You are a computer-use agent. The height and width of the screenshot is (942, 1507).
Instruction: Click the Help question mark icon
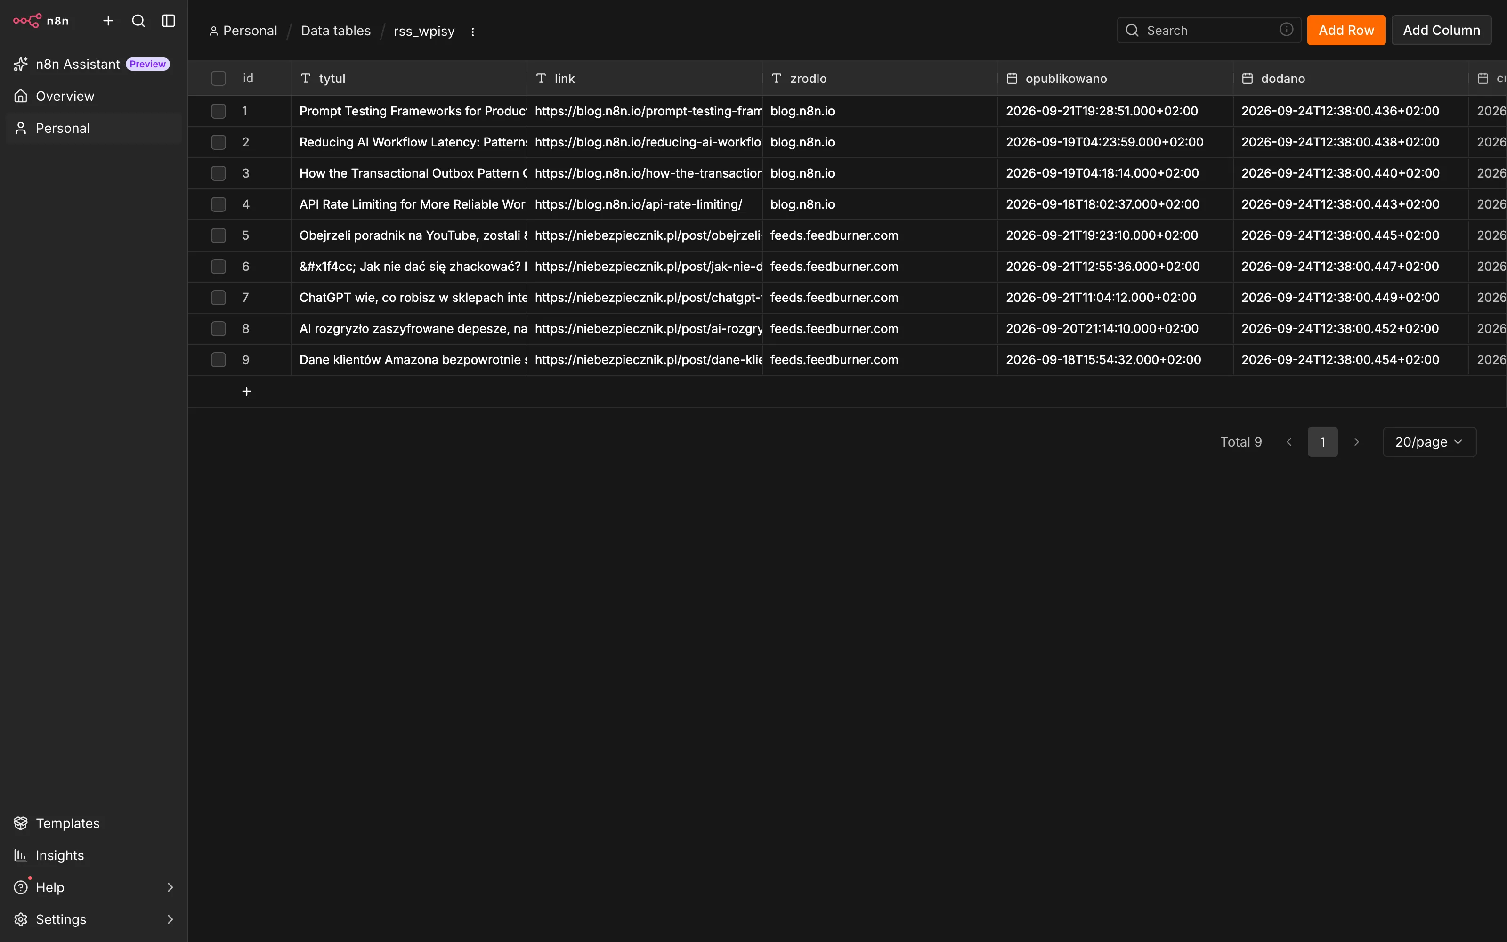(21, 887)
